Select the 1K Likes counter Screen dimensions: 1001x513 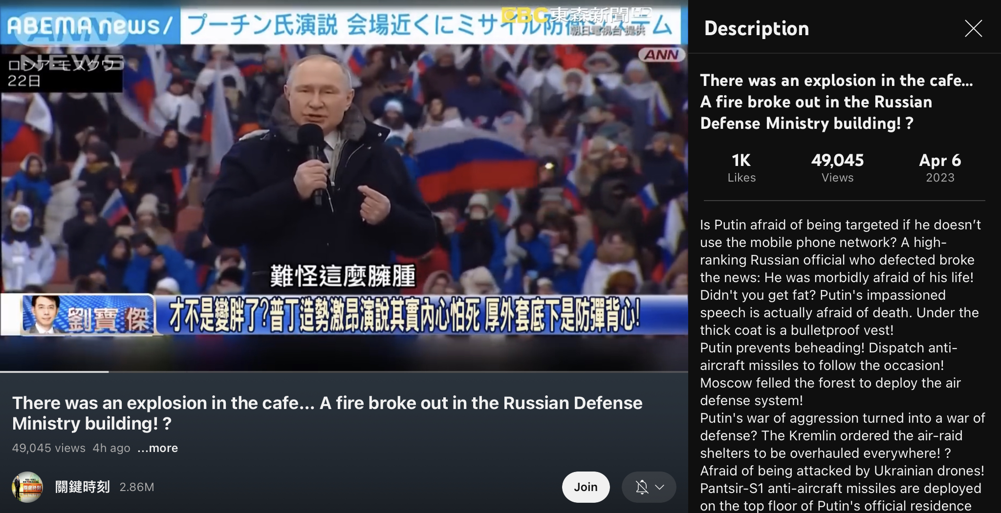pyautogui.click(x=741, y=167)
